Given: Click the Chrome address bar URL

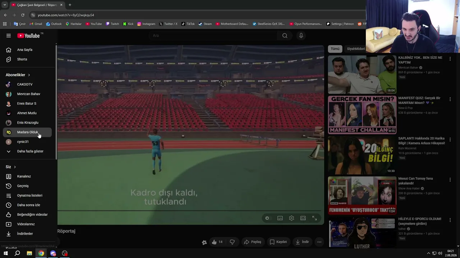Looking at the screenshot, I should [x=66, y=15].
